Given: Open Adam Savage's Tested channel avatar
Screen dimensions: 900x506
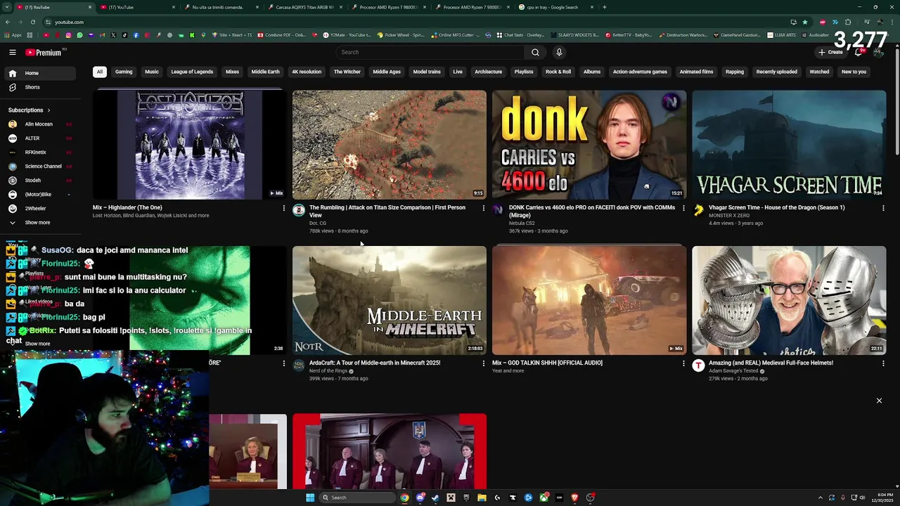Looking at the screenshot, I should click(x=698, y=365).
